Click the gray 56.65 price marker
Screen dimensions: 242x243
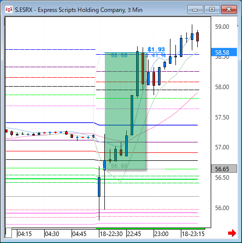pos(224,169)
